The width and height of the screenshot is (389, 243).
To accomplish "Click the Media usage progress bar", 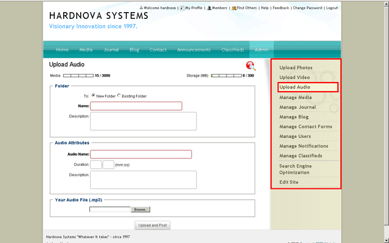I will tap(78, 76).
